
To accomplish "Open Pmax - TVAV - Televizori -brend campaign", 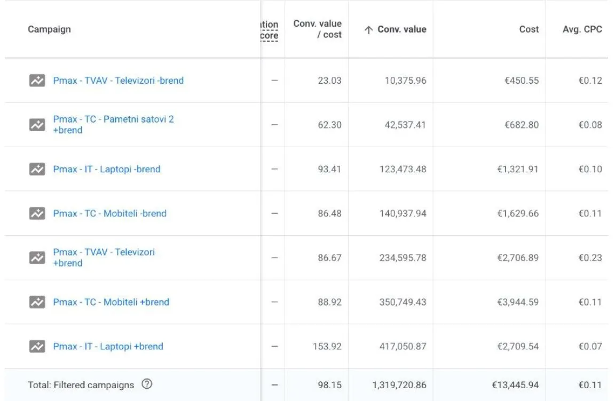I will pyautogui.click(x=119, y=81).
